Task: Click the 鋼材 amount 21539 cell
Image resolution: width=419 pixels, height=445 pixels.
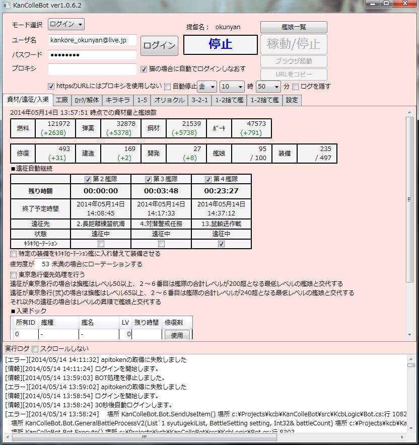Action: pos(186,128)
